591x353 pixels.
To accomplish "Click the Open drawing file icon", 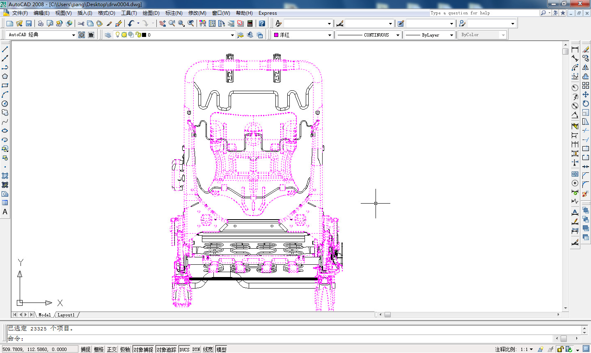I will [19, 23].
